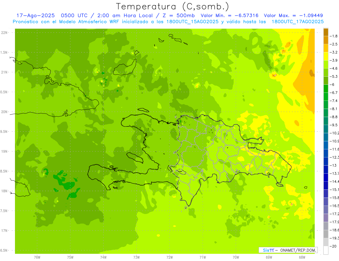The height and width of the screenshot is (261, 339).
Task: Click the -8.8 color scale value
Action: [334, 117]
